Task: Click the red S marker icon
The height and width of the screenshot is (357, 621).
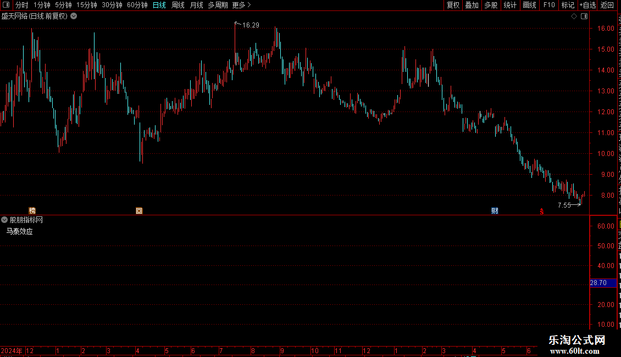Action: 542,211
